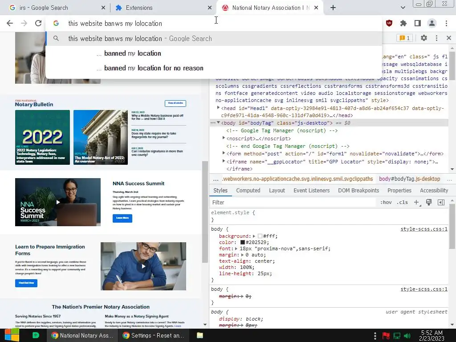
Task: Open 'Why a Mobile Notary business paid off' article
Action: click(x=157, y=117)
